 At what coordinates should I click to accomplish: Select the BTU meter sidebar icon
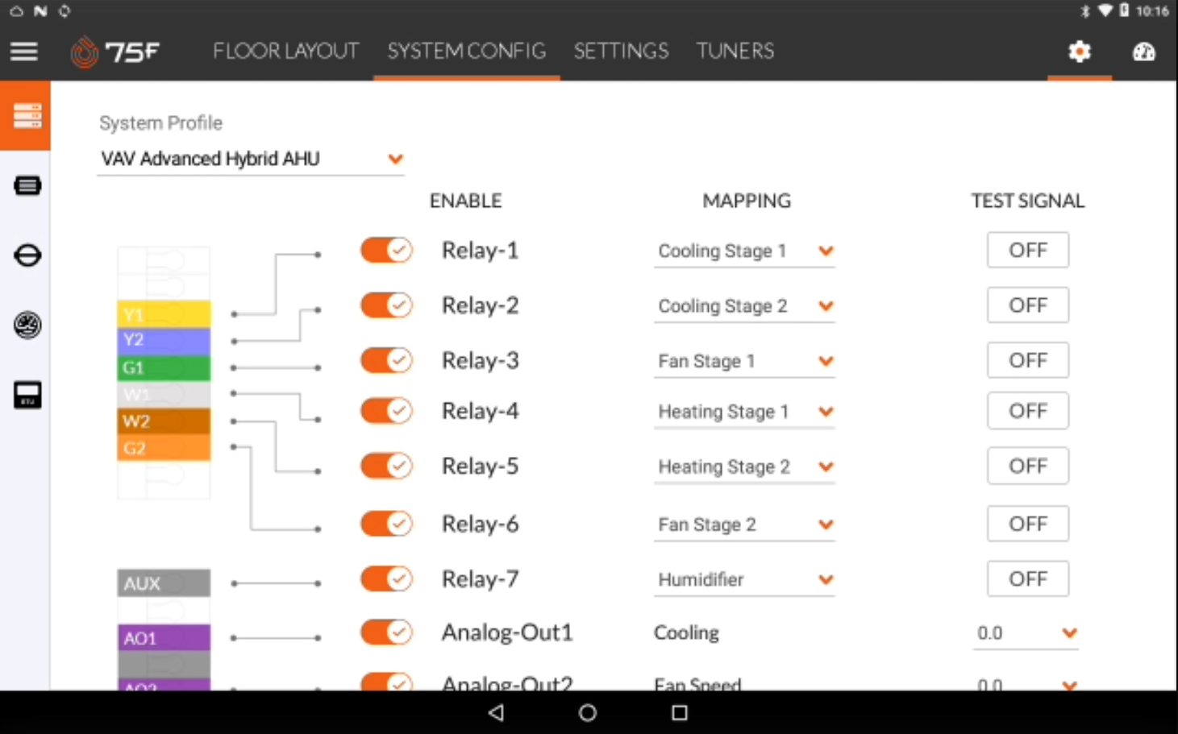point(27,395)
